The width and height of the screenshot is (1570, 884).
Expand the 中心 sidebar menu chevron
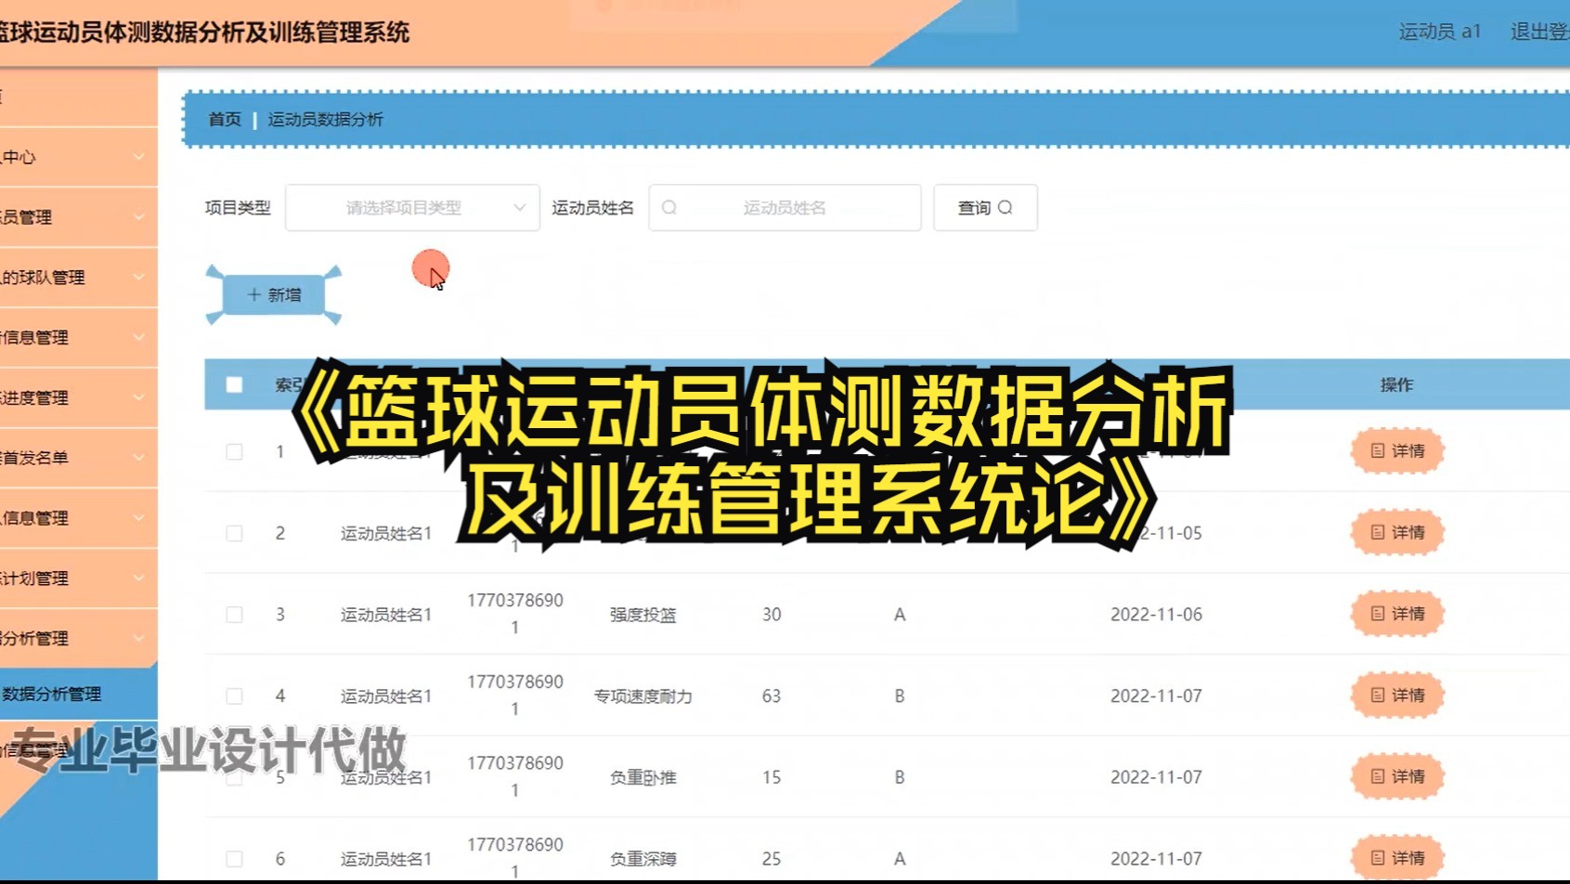[x=138, y=157]
